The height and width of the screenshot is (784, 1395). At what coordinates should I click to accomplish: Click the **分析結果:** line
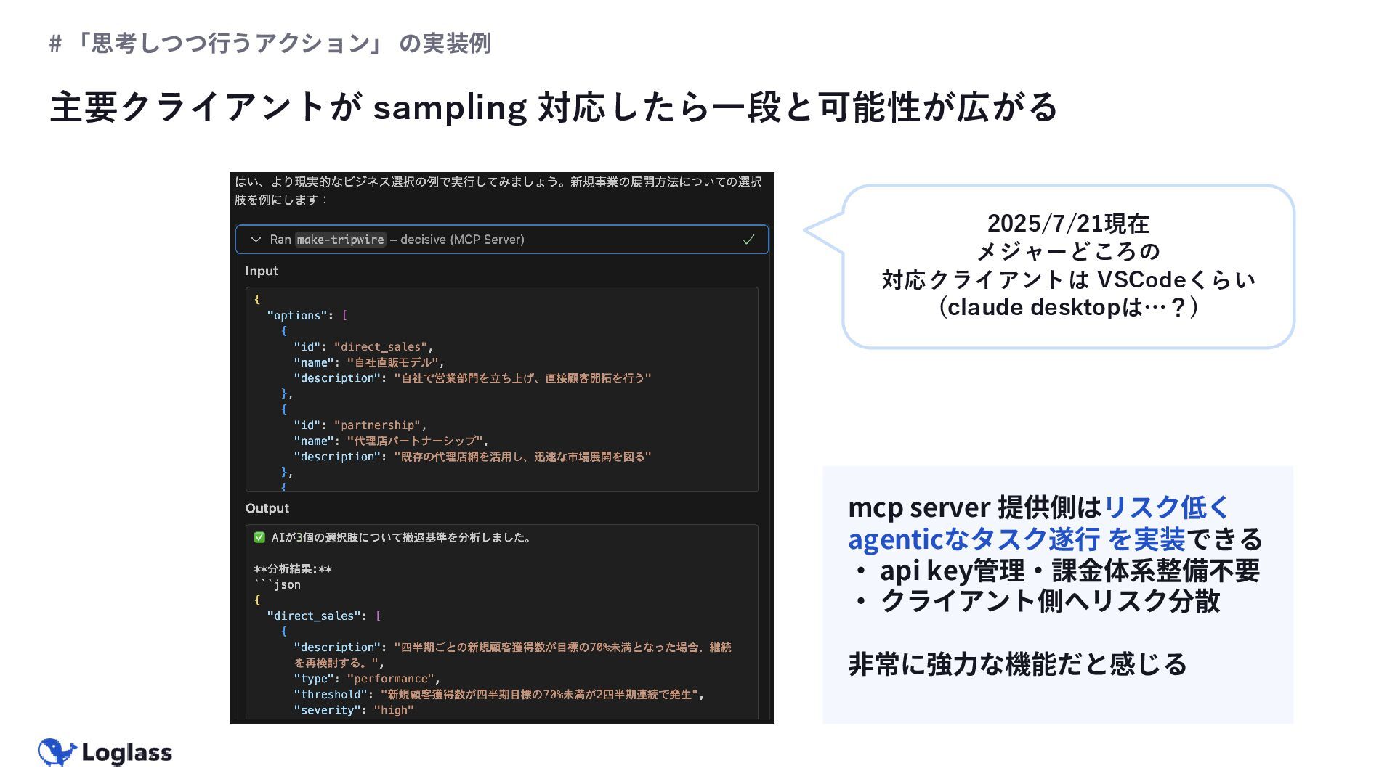pos(292,569)
